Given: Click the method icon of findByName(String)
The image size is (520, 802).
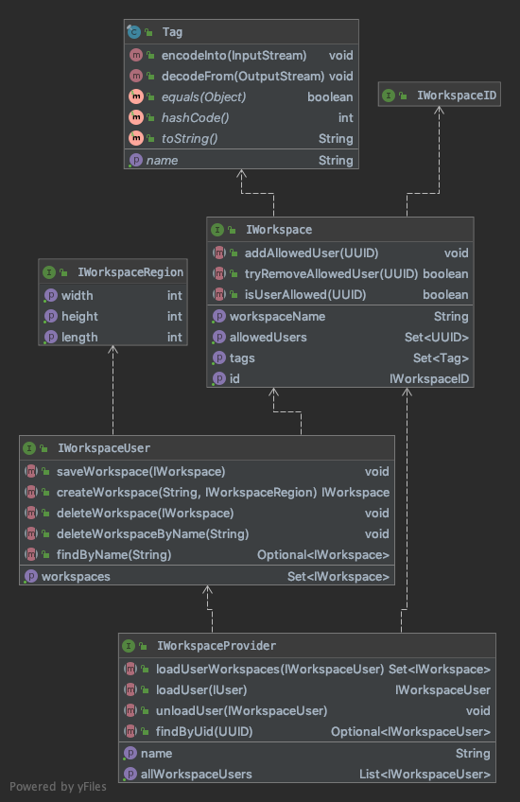Looking at the screenshot, I should (31, 554).
